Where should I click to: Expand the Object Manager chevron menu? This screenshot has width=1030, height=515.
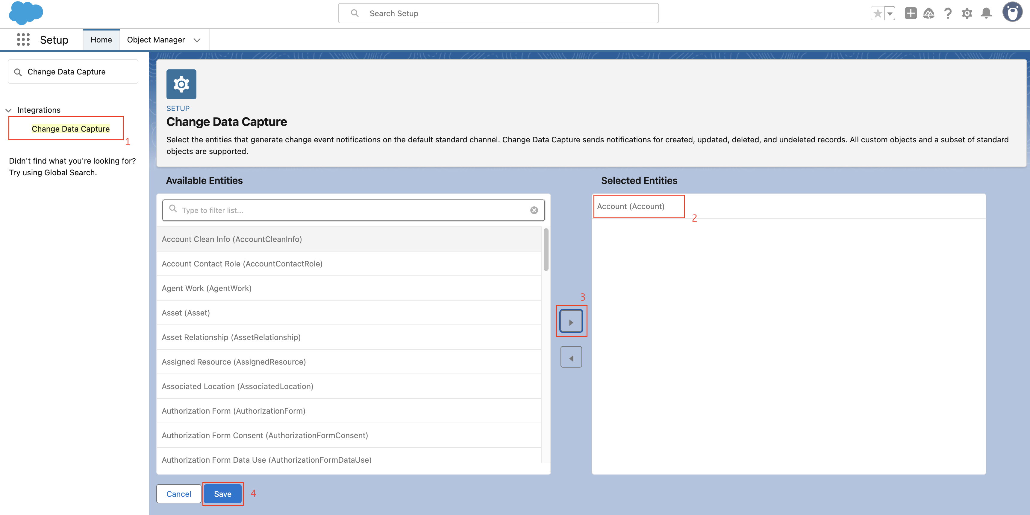(x=197, y=40)
